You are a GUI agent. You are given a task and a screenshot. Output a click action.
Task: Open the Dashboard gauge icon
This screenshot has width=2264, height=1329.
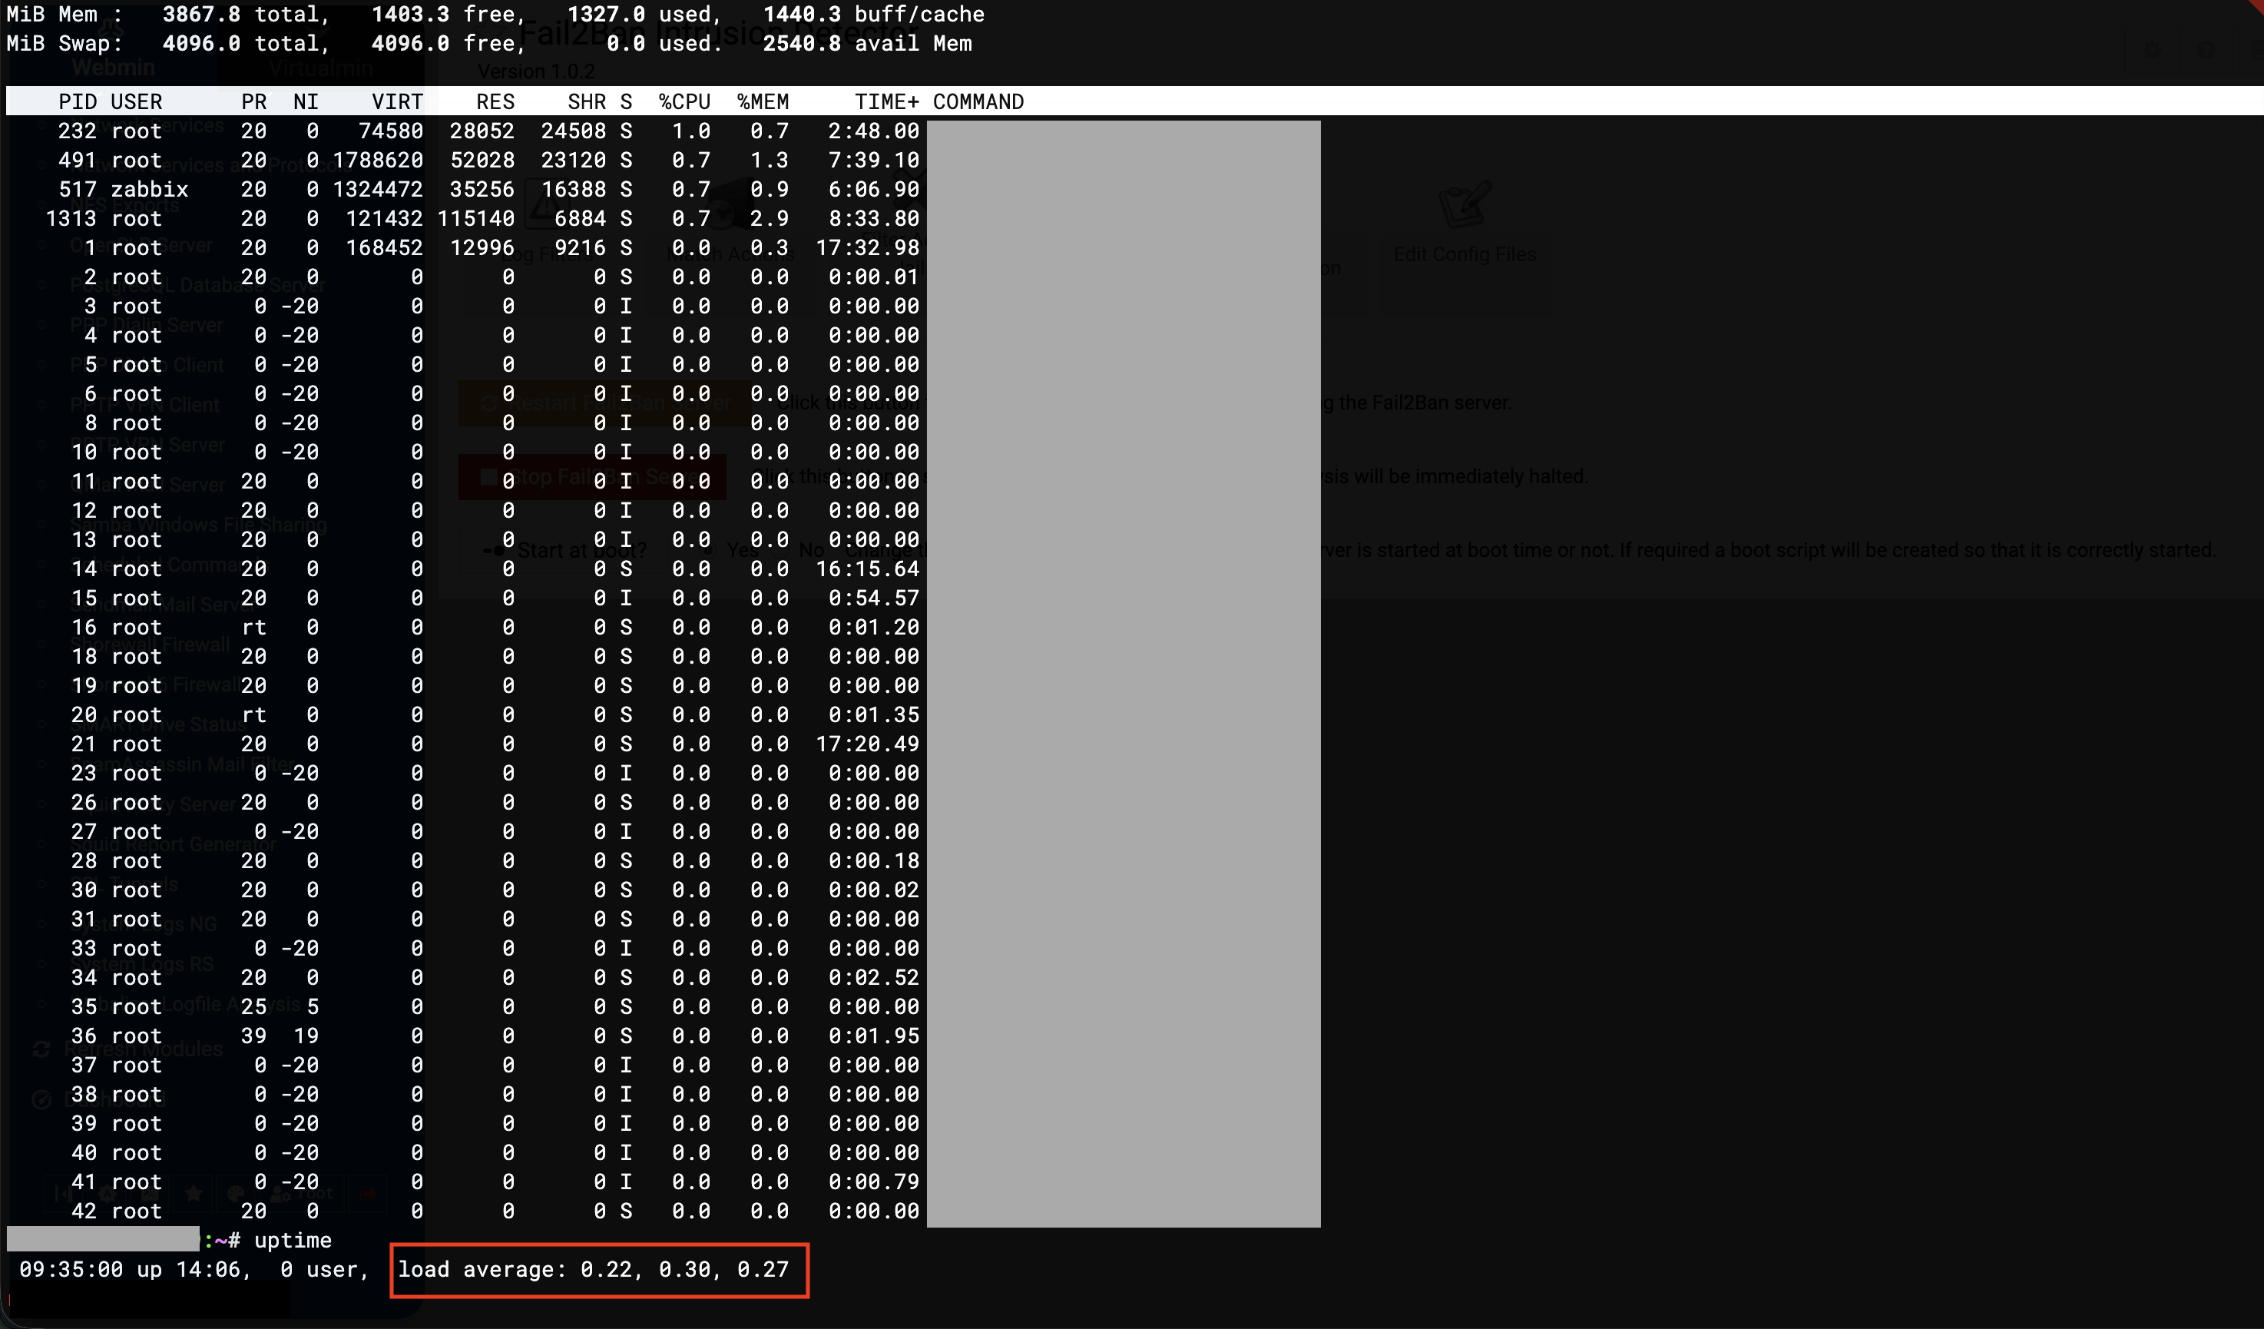[41, 1099]
